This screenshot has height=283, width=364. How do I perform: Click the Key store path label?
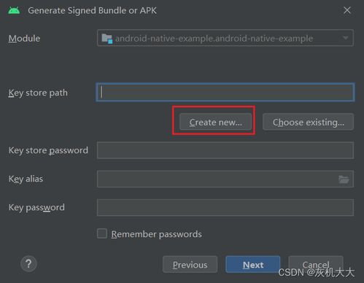point(38,93)
